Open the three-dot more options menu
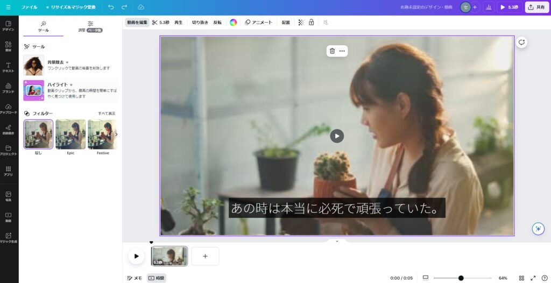The height and width of the screenshot is (283, 551). click(x=342, y=51)
